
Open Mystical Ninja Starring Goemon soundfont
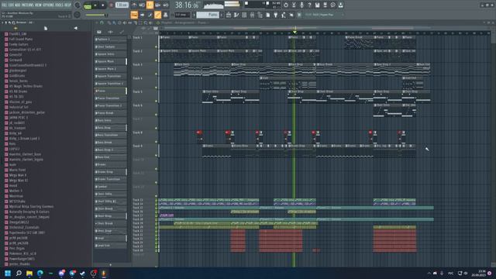pos(31,207)
